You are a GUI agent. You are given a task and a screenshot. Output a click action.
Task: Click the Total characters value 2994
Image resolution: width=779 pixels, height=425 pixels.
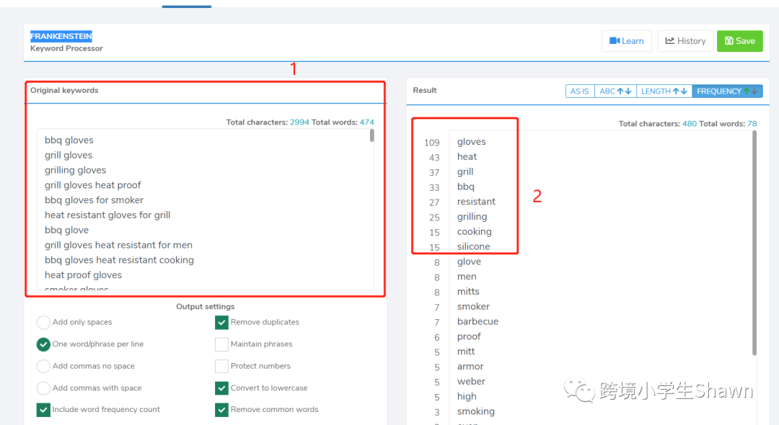299,122
